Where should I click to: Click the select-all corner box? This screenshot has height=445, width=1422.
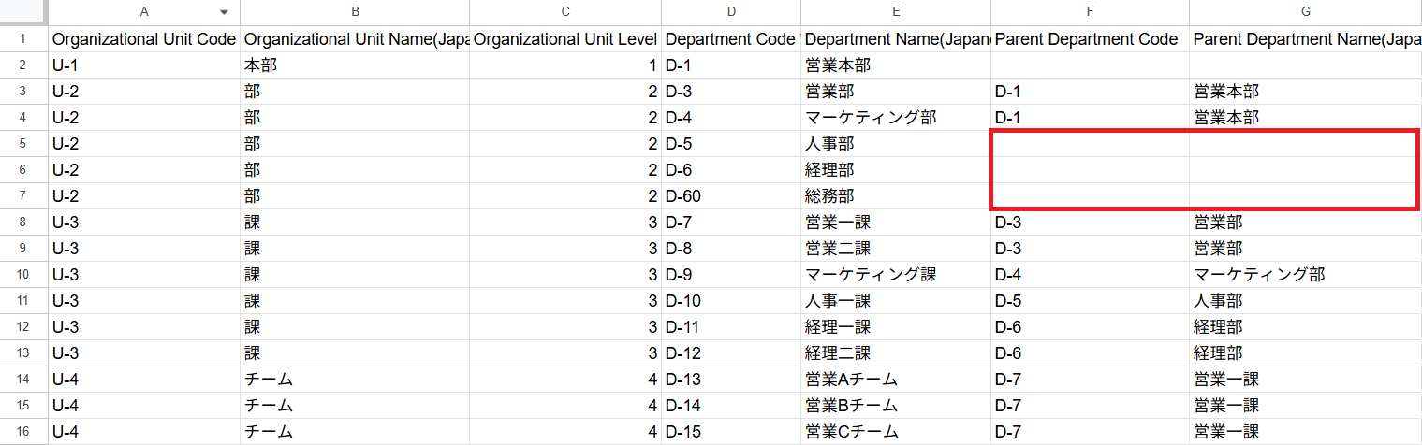point(23,12)
